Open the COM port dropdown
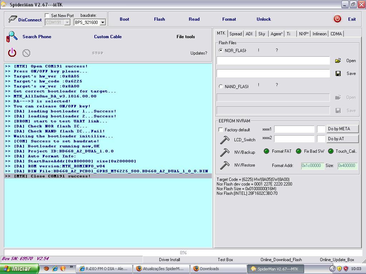Viewport: 366px width, 274px height. (x=67, y=22)
